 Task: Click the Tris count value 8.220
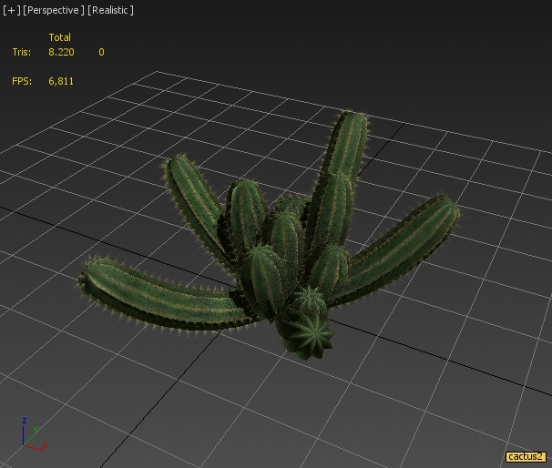pyautogui.click(x=61, y=52)
